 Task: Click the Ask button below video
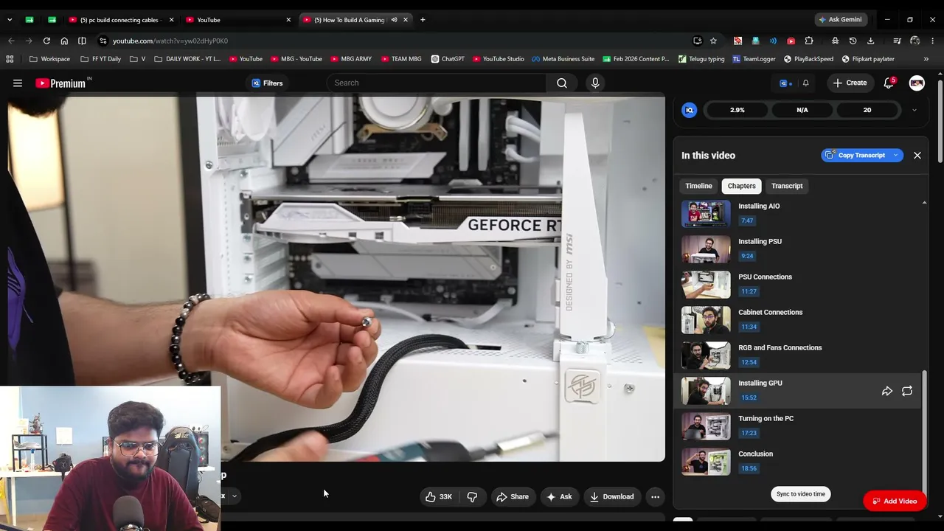point(559,497)
